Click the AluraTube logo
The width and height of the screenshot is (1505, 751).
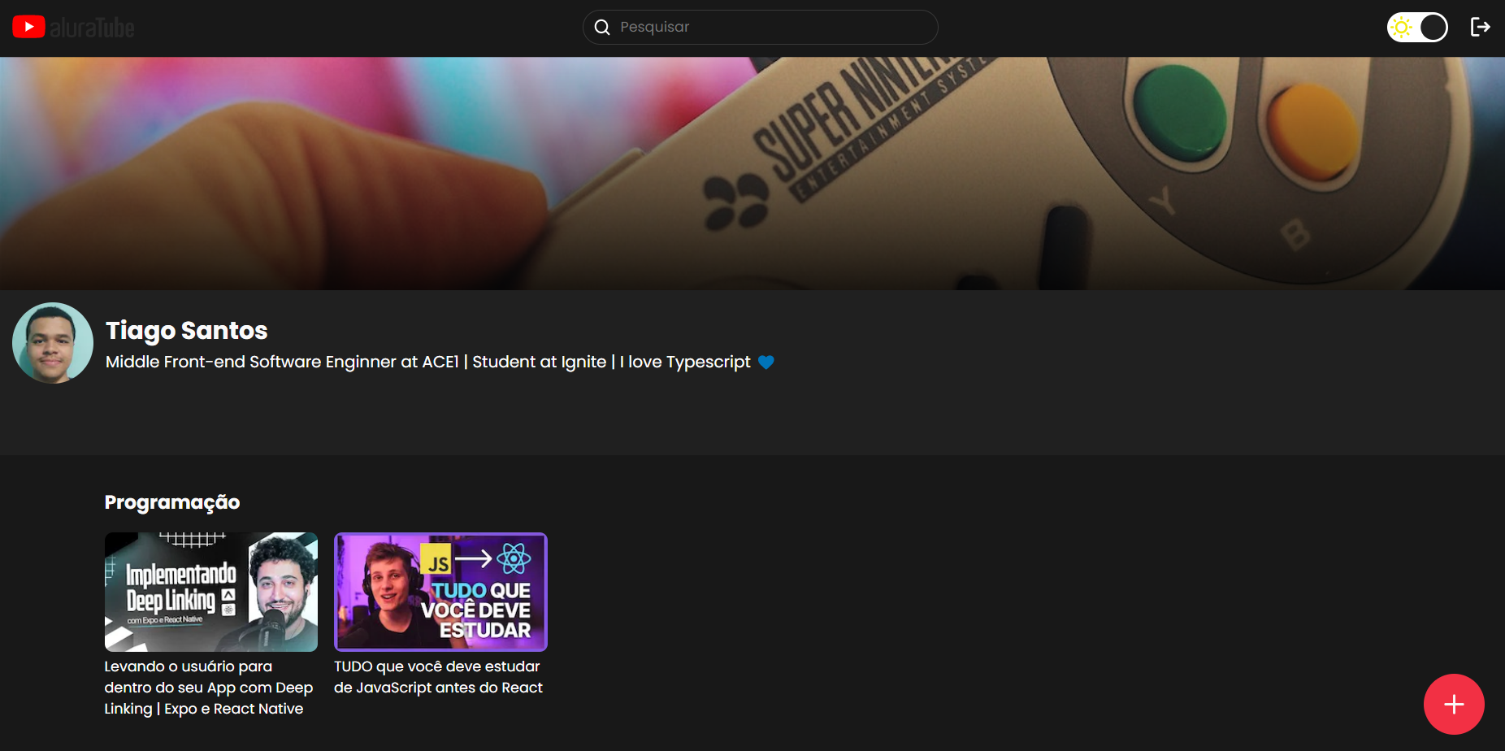73,28
